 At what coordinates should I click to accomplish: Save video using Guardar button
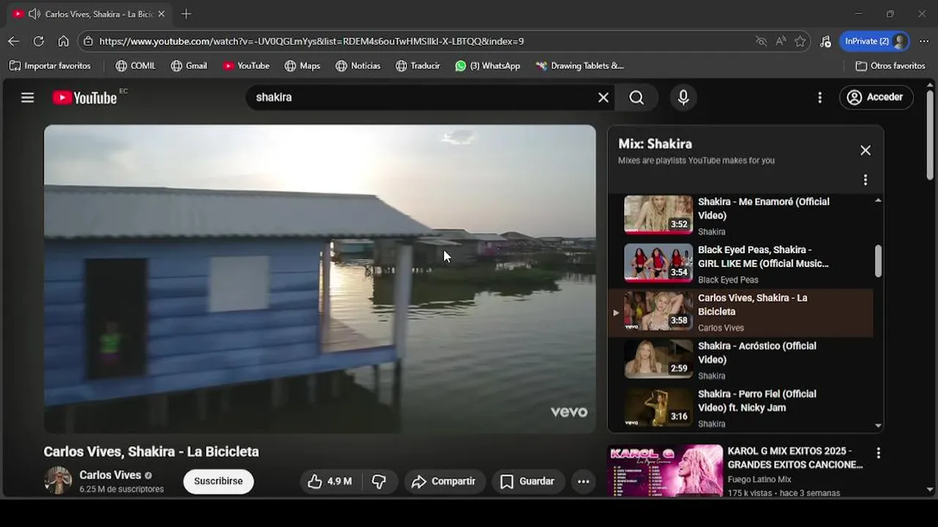pos(528,482)
